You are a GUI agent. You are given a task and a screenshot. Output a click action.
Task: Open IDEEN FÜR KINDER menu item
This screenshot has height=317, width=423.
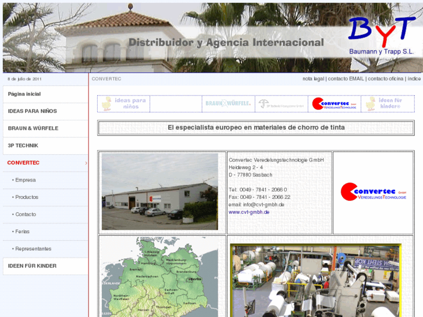click(32, 266)
